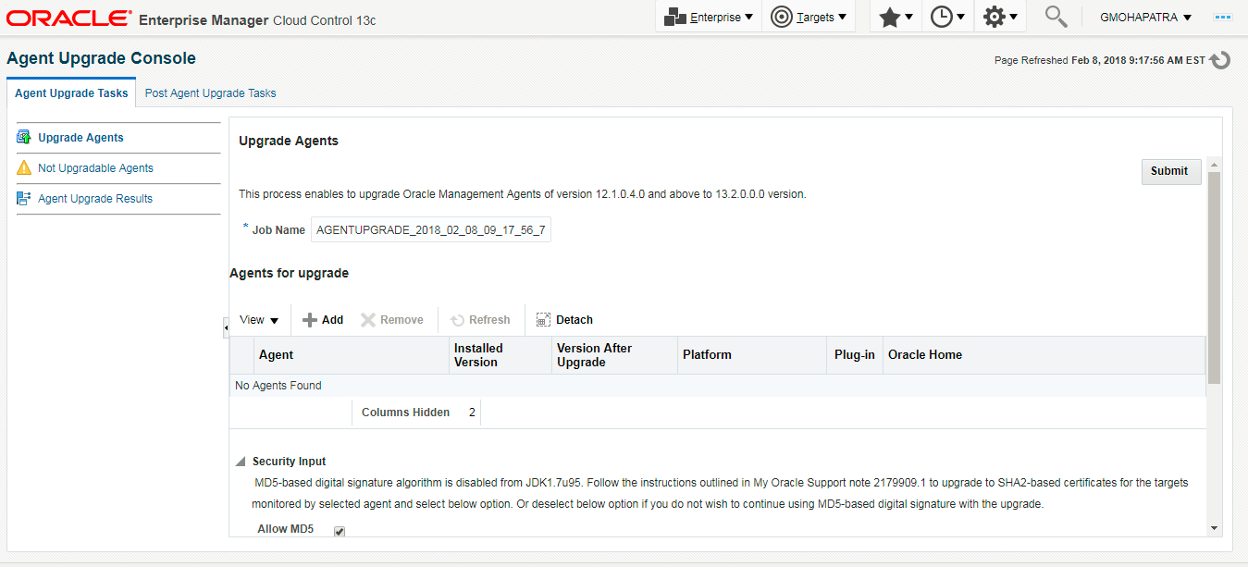Click the Add button with plus icon
The height and width of the screenshot is (567, 1248).
[323, 320]
